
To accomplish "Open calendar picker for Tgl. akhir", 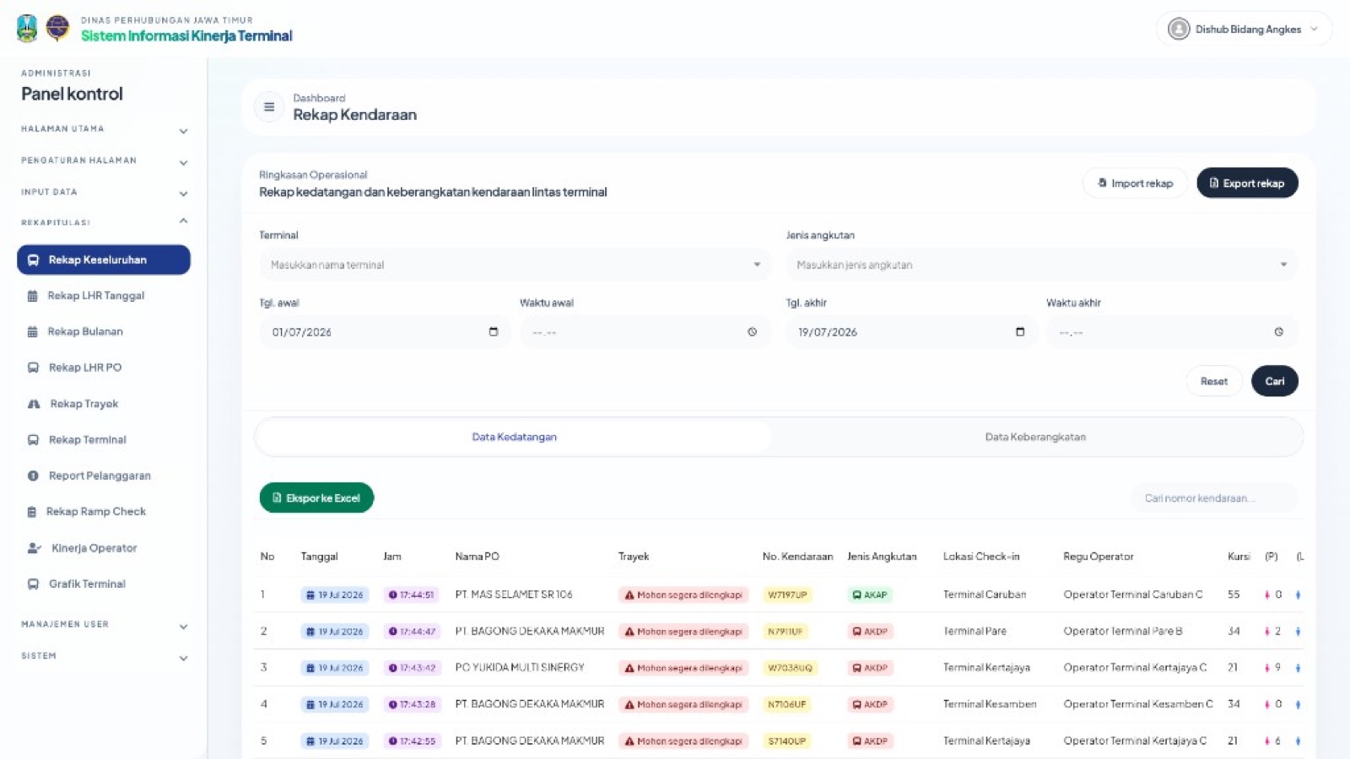I will pyautogui.click(x=1020, y=332).
